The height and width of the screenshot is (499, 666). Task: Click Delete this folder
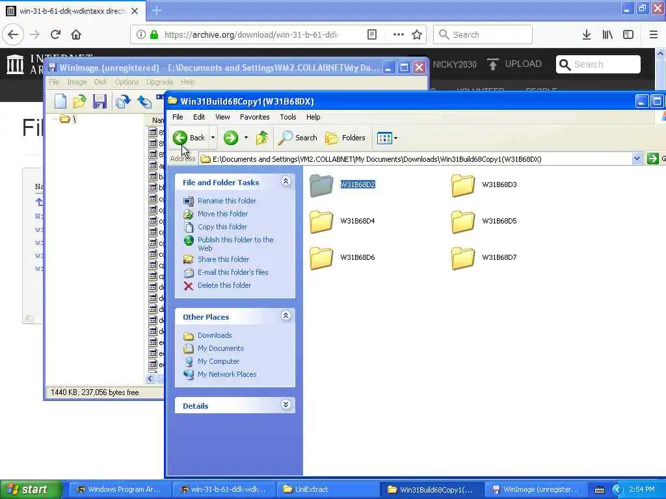pos(224,286)
